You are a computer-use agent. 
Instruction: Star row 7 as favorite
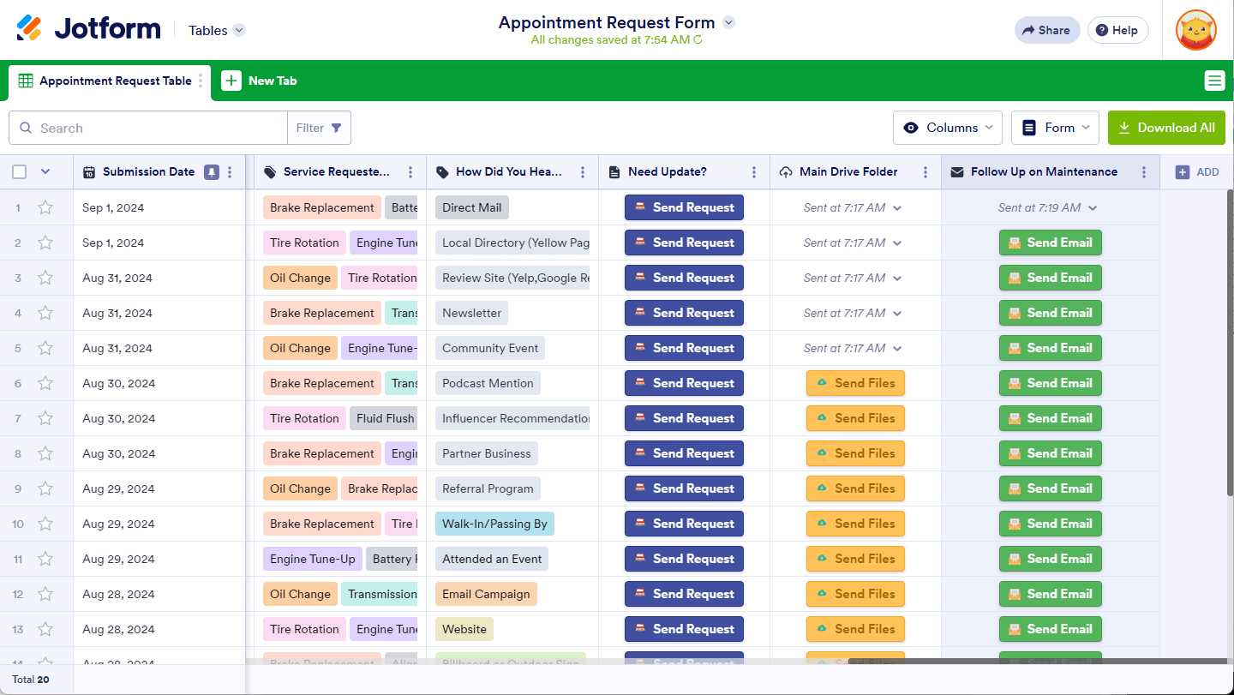pos(45,418)
